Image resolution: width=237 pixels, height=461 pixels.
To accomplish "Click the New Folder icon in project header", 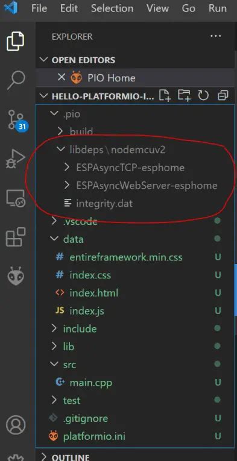I will (x=184, y=96).
